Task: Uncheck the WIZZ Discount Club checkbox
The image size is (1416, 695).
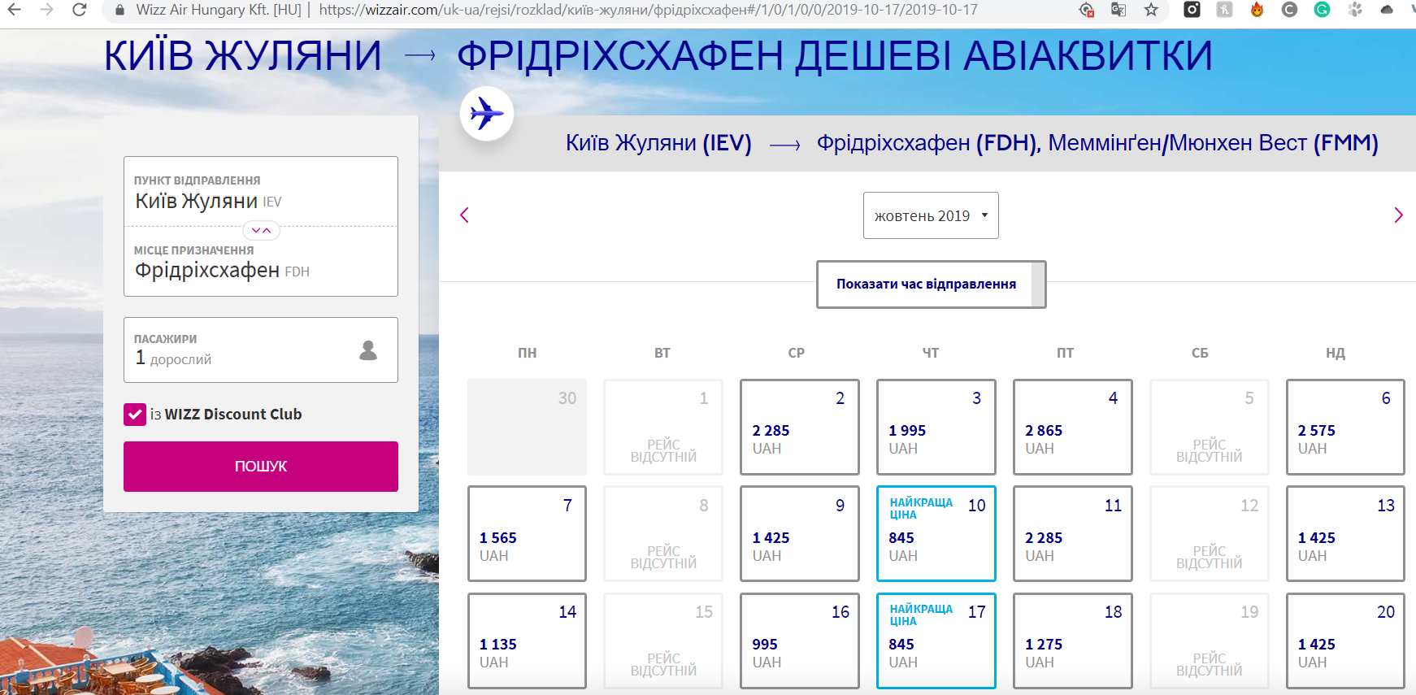Action: 135,415
